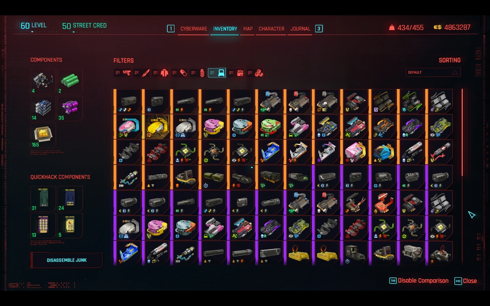This screenshot has width=490, height=306.
Task: Select the junk box filter
Action: 236,73
